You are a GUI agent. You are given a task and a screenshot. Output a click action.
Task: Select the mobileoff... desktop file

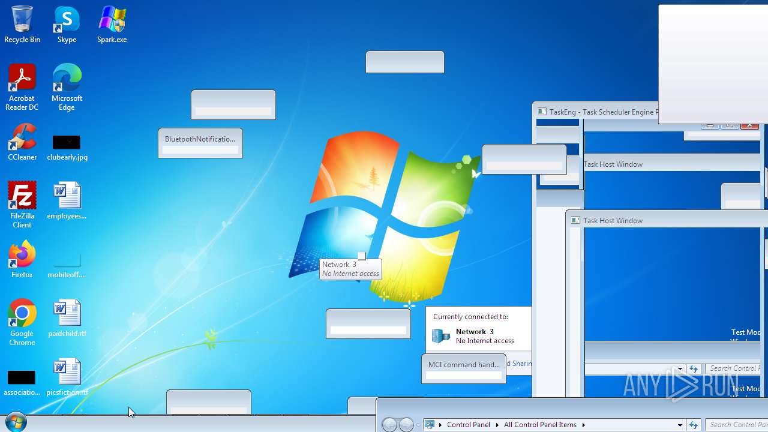[67, 266]
